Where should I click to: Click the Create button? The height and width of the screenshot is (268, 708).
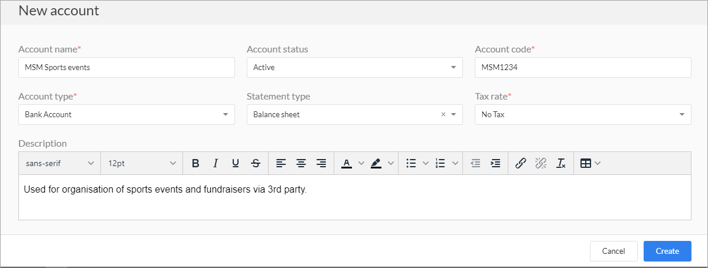pos(667,251)
